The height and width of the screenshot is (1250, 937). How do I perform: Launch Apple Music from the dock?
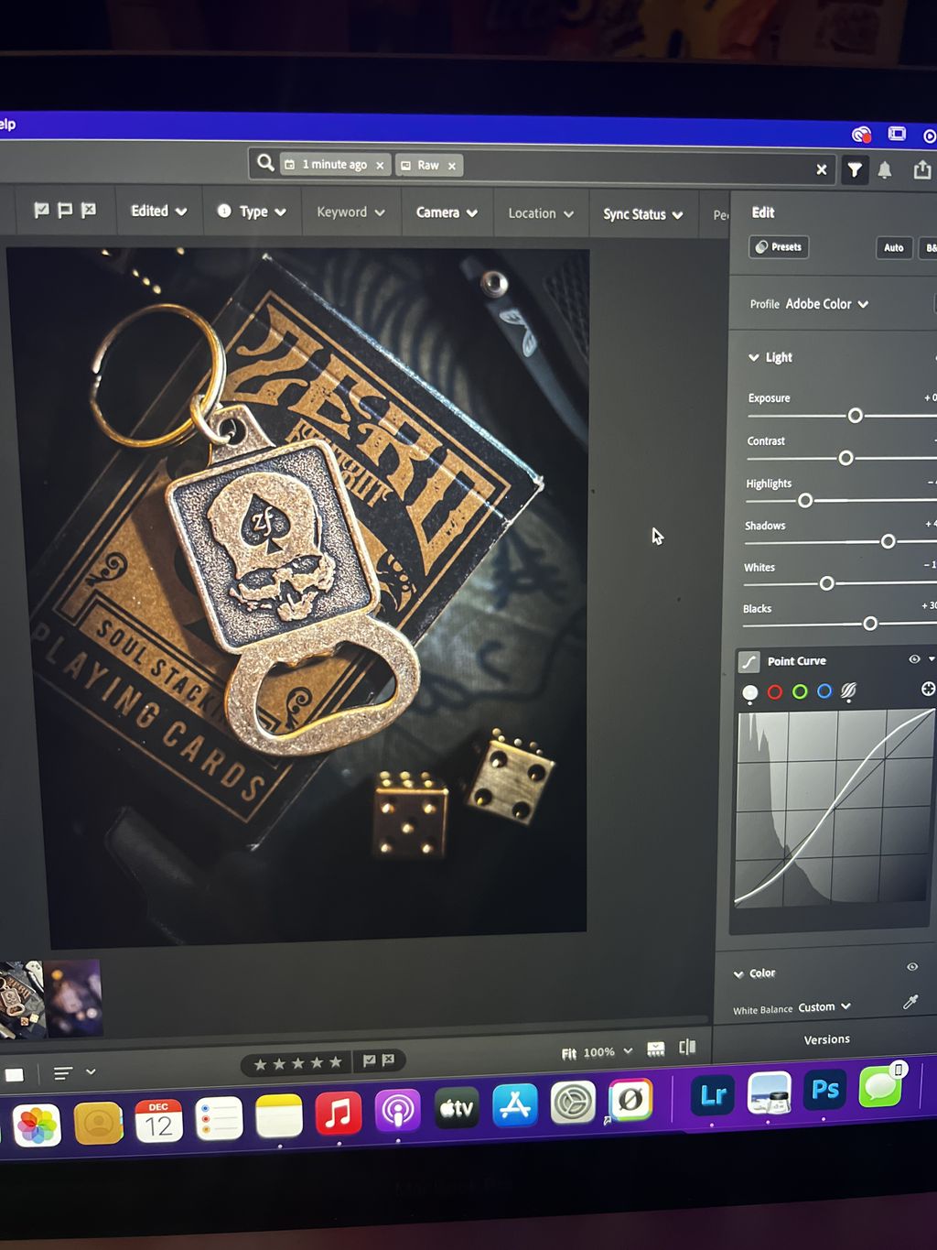pos(339,1114)
